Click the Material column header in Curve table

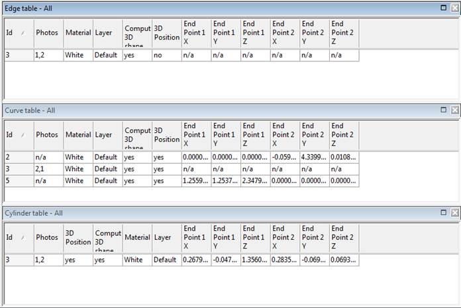click(x=77, y=135)
